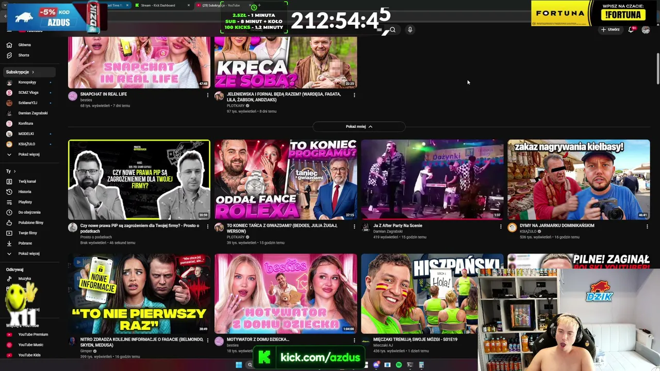Viewport: 660px width, 371px height.
Task: Open options menu for Ja Z After Party video
Action: click(501, 226)
